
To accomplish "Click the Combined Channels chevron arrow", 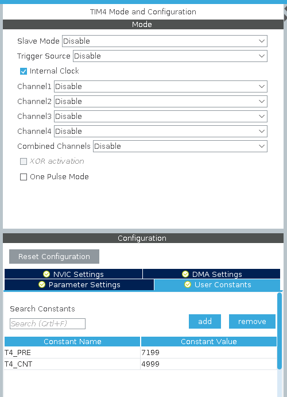I will click(x=262, y=146).
